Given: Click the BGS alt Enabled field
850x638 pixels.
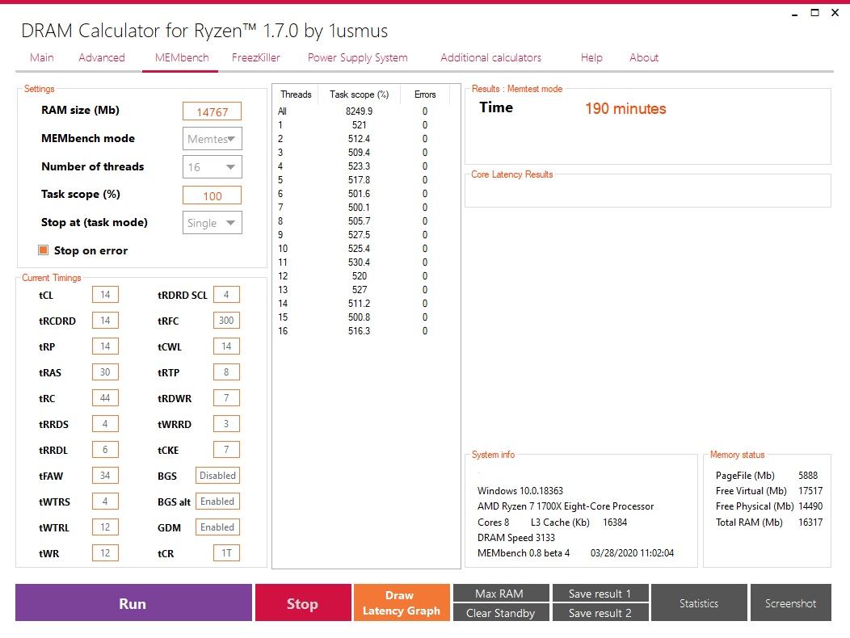Looking at the screenshot, I should click(217, 501).
